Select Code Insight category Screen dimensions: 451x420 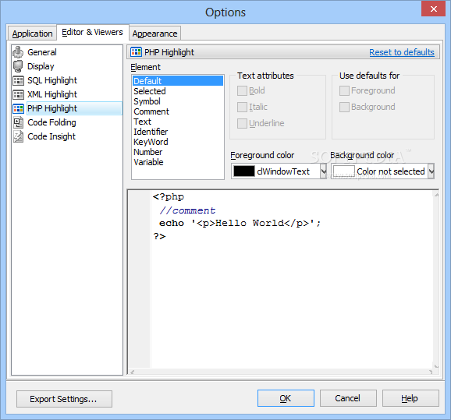coord(51,136)
